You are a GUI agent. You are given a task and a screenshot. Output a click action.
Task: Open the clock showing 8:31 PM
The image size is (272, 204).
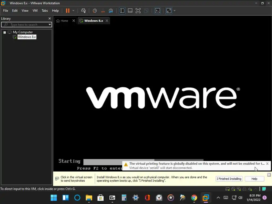tap(253, 198)
